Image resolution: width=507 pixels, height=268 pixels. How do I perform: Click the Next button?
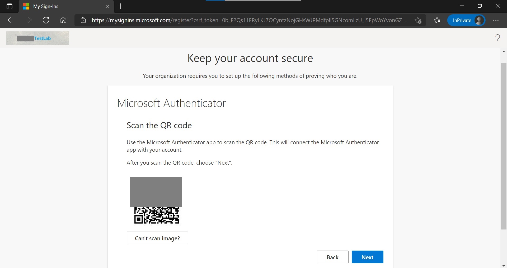click(367, 257)
